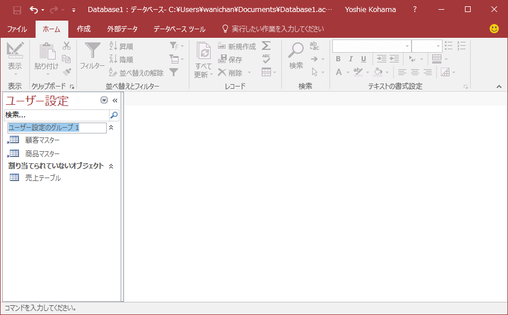Screen dimensions: 508x315
Task: Click the scissors cut icon
Action: pos(67,46)
